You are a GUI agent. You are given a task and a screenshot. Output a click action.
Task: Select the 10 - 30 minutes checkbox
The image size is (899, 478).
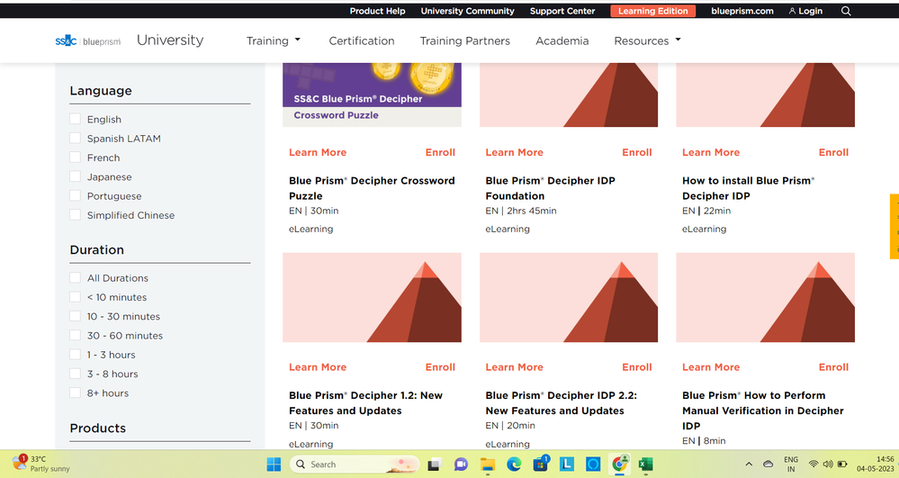click(75, 316)
